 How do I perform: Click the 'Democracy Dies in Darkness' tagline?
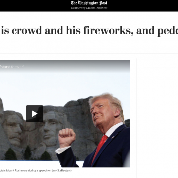click(89, 8)
